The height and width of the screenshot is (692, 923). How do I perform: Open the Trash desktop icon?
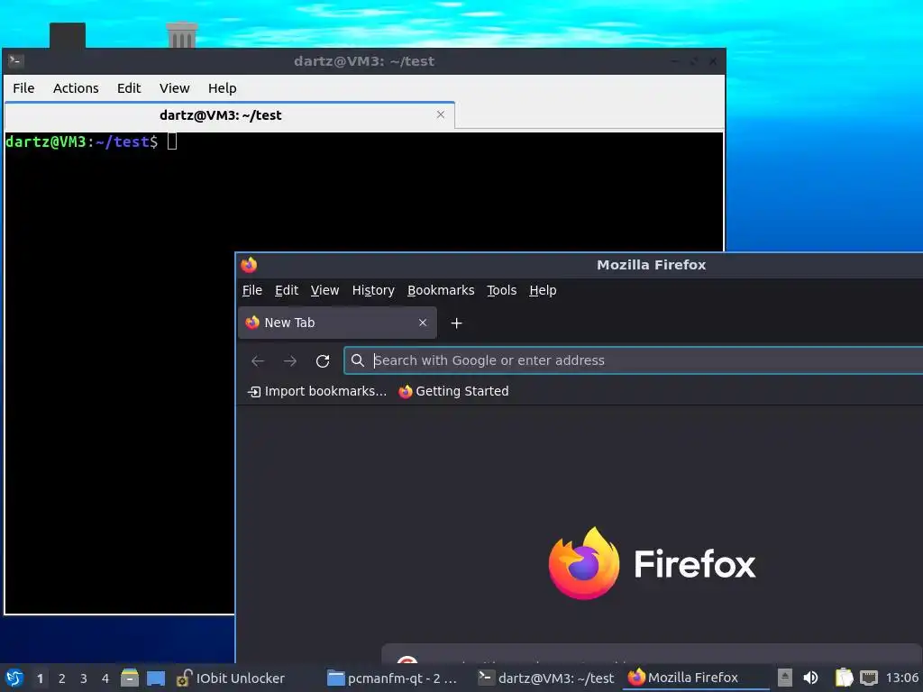tap(182, 35)
